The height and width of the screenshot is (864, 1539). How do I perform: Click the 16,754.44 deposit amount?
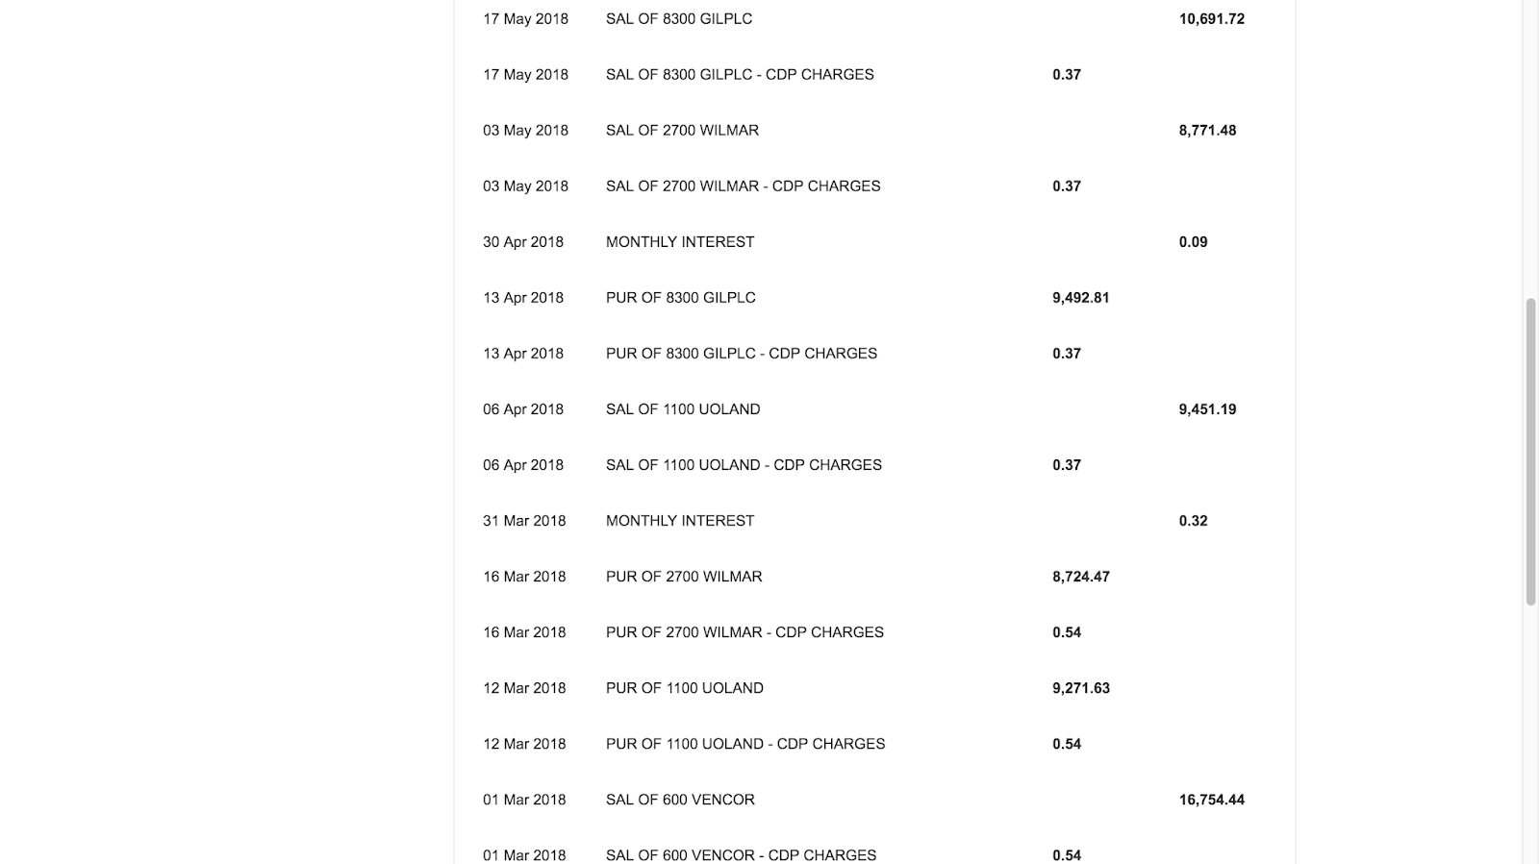point(1211,800)
